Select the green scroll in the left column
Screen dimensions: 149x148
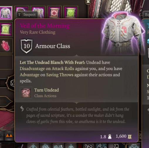6,29
